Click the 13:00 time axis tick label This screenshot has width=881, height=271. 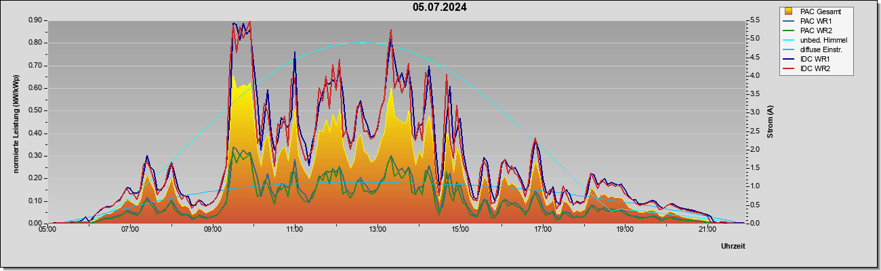pos(377,230)
